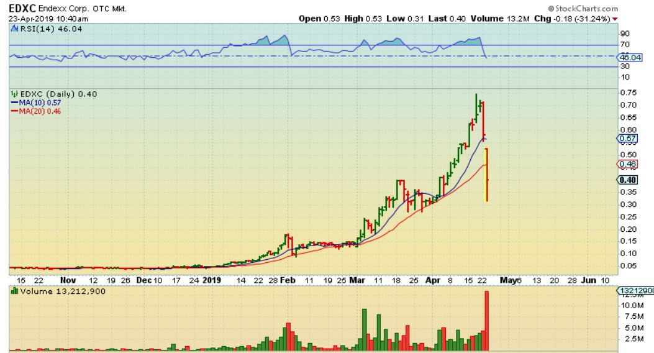Screen dimensions: 654x353
Task: Click the 0.15 price axis label
Action: 628,241
